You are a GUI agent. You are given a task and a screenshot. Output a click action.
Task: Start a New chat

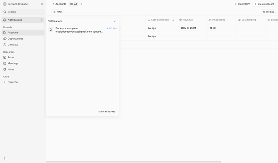13,82
